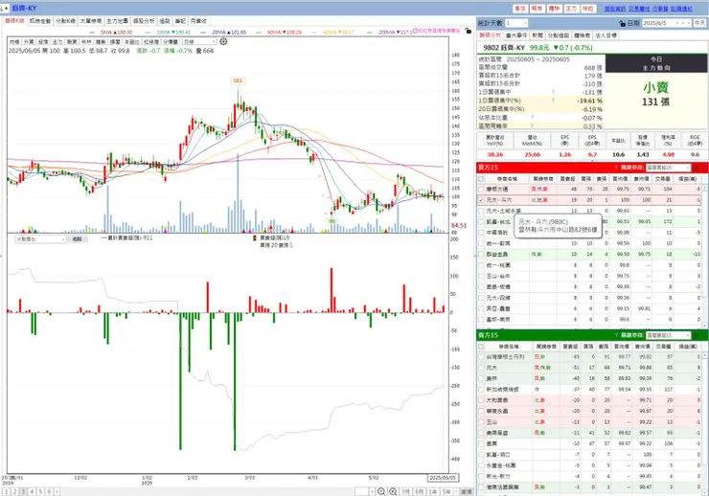Select all buyers header checkbox
The width and height of the screenshot is (709, 496).
coord(481,179)
